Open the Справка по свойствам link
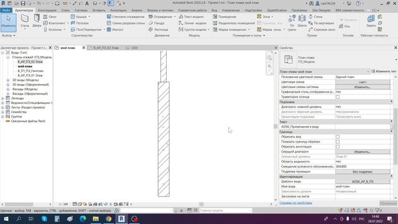The height and width of the screenshot is (224, 398). point(296,203)
